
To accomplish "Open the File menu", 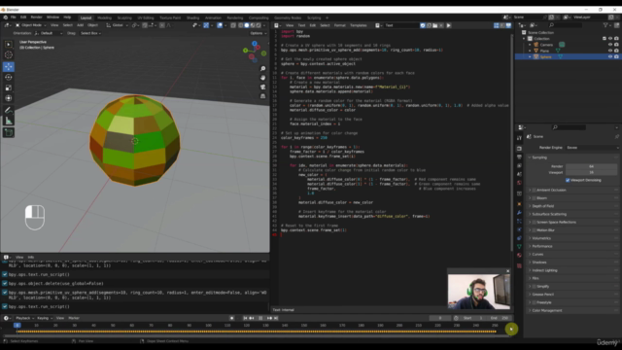I will click(x=13, y=17).
